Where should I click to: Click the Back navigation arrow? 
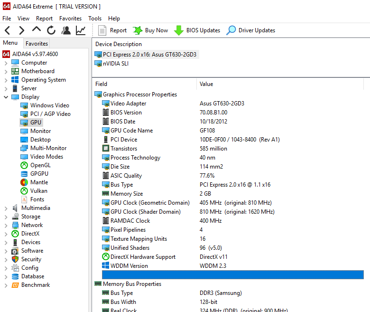[x=7, y=30]
